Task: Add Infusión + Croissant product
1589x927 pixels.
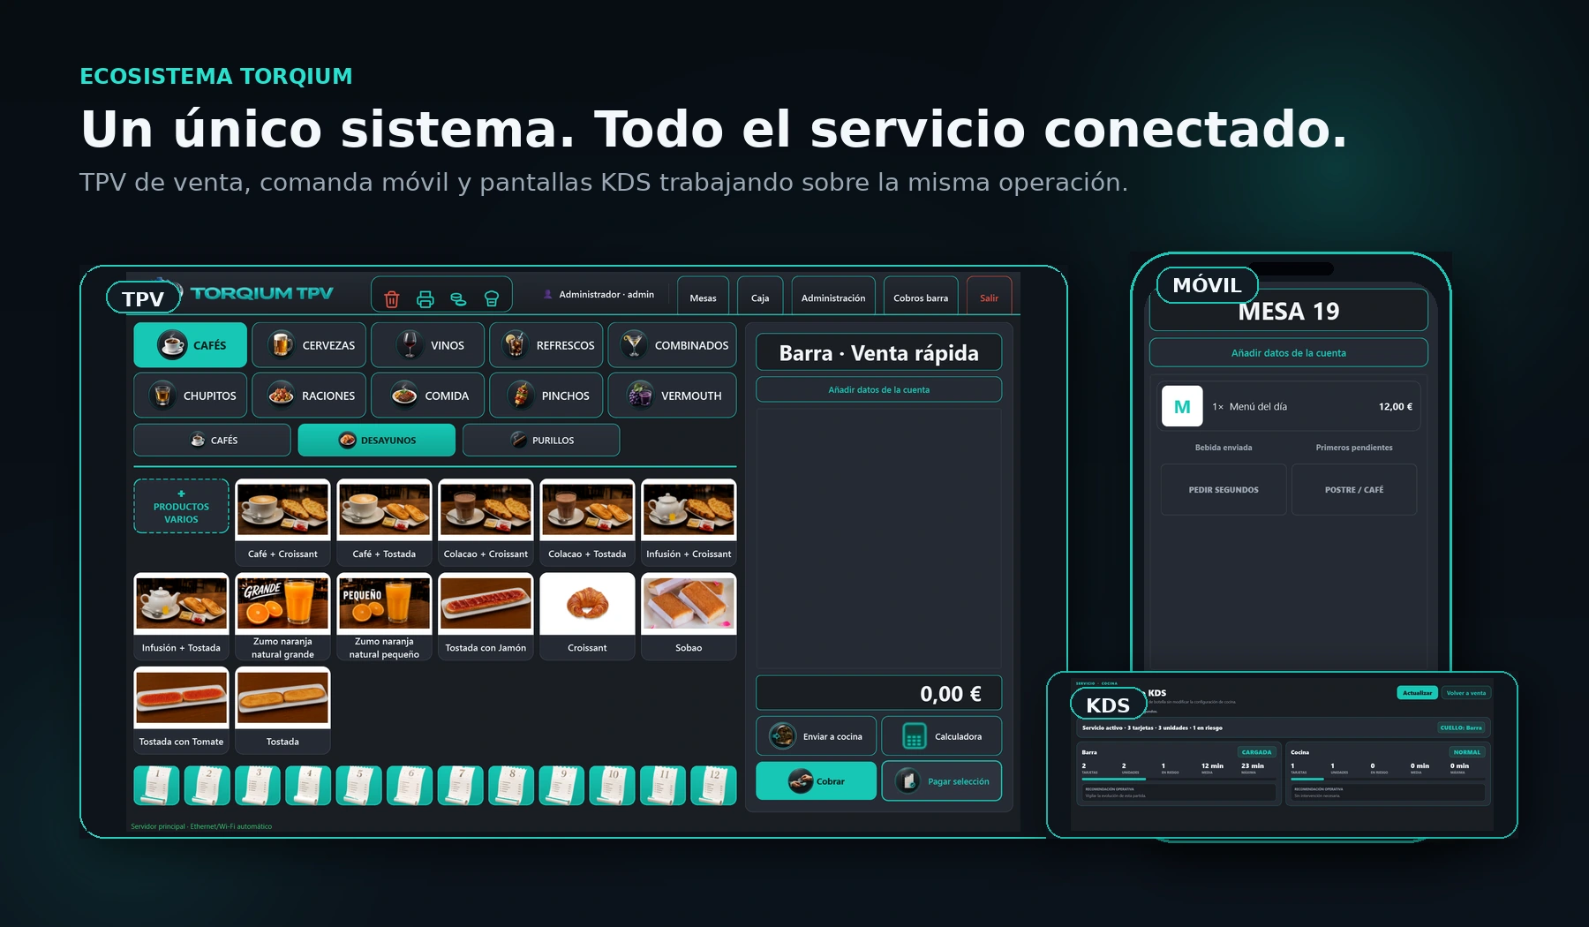Action: tap(689, 522)
